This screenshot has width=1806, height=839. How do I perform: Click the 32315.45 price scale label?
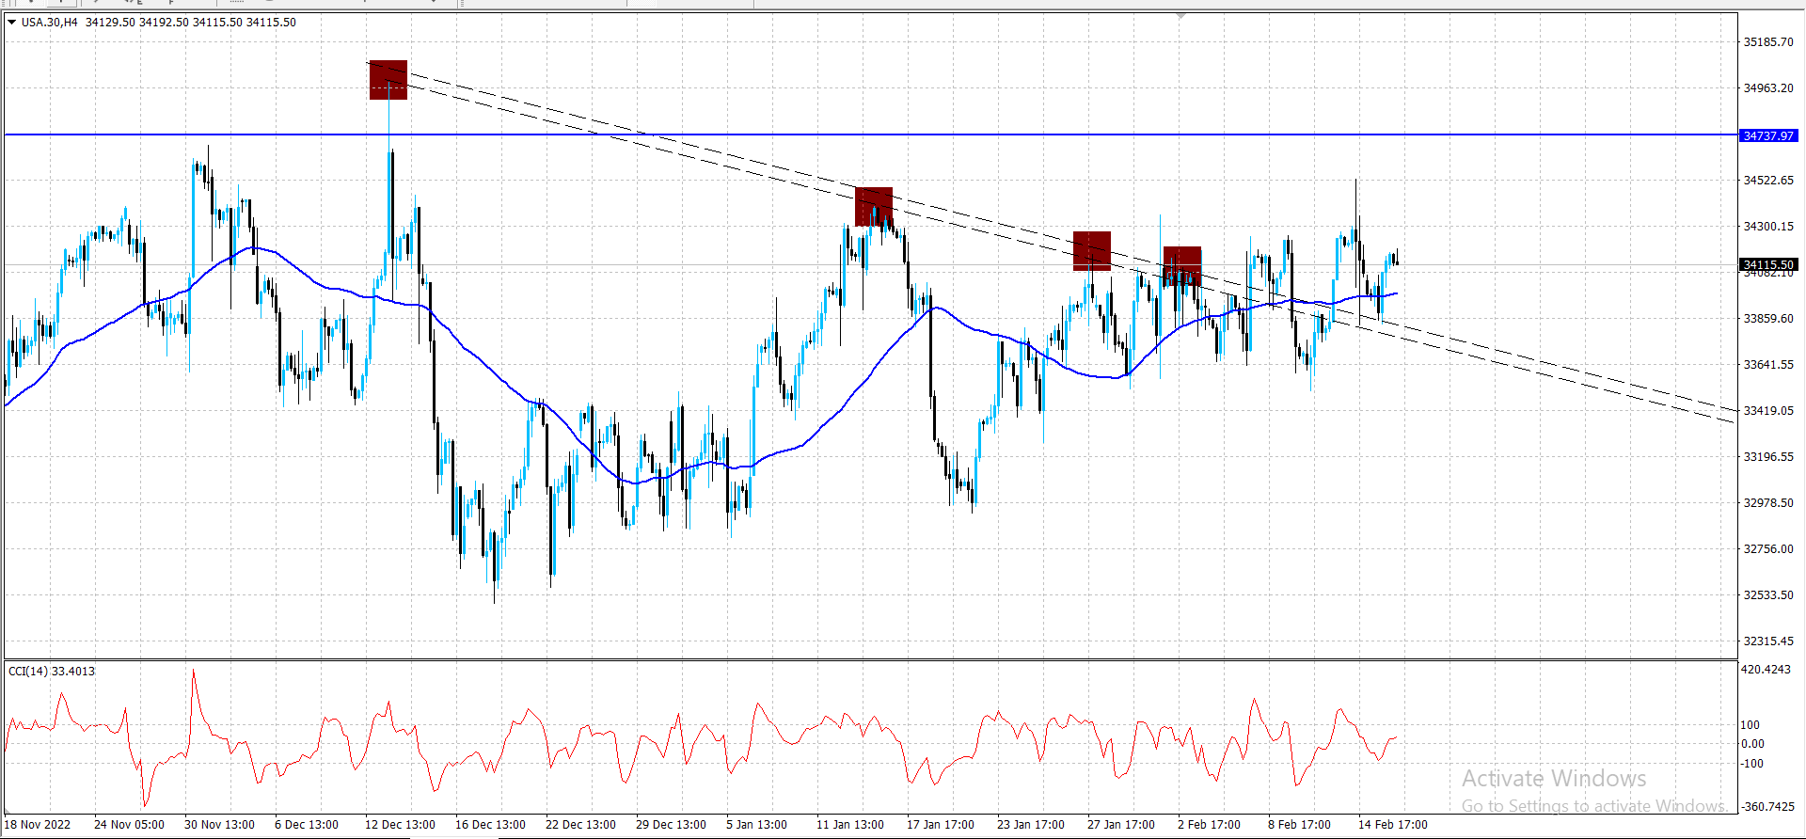coord(1768,641)
